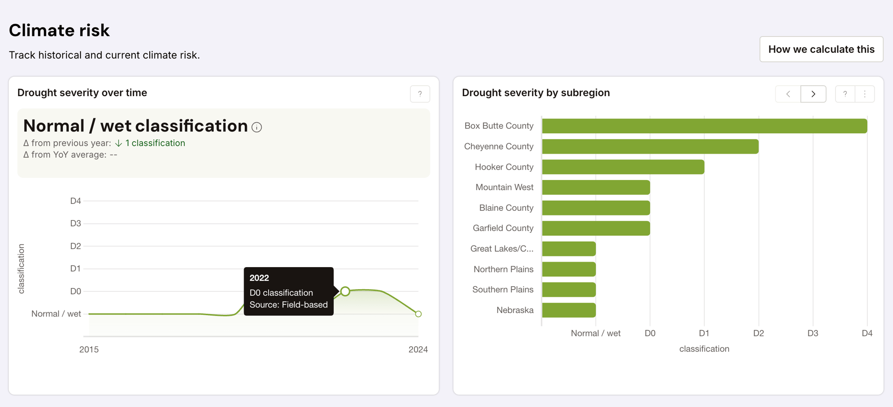Click info icon beside Normal / wet classification

[257, 127]
